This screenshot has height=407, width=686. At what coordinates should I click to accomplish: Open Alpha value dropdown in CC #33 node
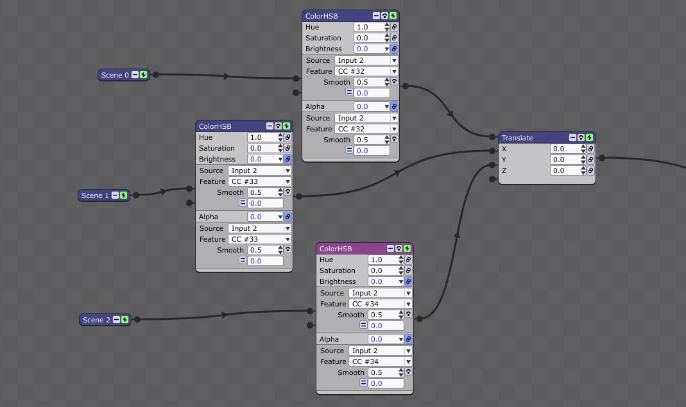coord(280,217)
